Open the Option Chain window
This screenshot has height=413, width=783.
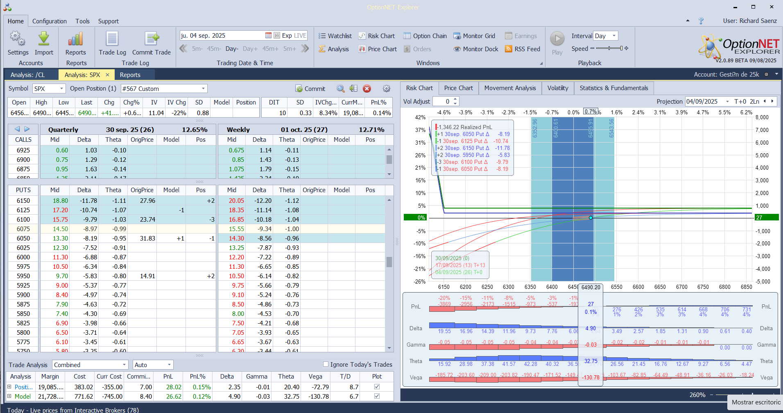click(425, 36)
